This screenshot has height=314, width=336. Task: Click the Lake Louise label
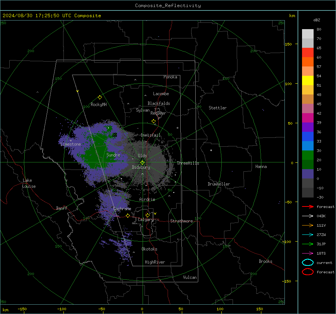[29, 183]
